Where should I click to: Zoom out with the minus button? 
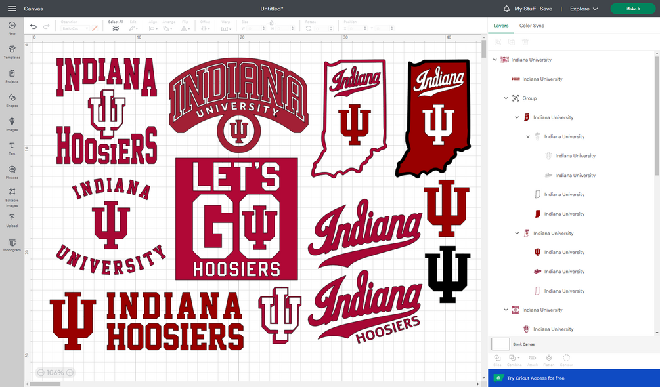click(x=41, y=373)
